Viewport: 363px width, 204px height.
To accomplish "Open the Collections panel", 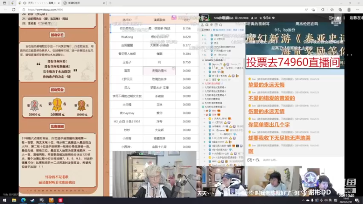I will click(x=340, y=10).
